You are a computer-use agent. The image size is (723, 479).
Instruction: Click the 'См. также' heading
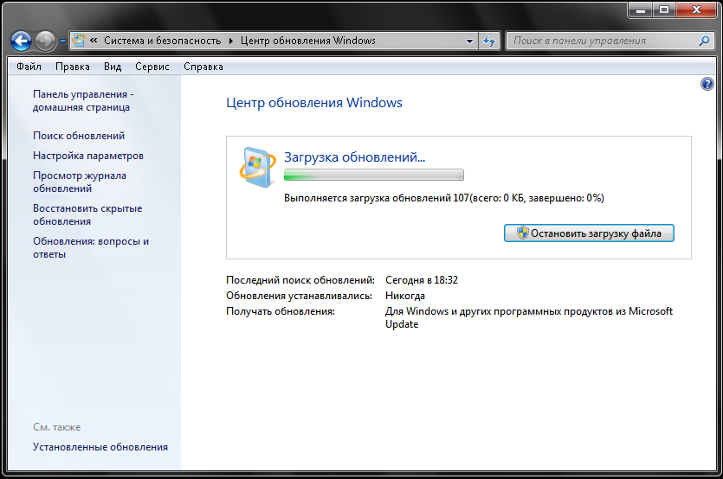pyautogui.click(x=57, y=427)
